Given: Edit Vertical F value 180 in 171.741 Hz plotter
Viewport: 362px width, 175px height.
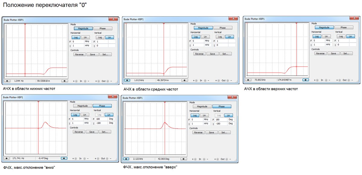Looking at the screenshot, I should 102,119.
